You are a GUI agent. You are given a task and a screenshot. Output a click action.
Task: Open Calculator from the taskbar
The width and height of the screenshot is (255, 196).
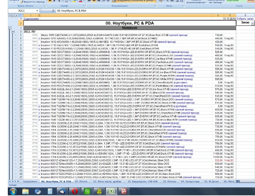[50, 191]
